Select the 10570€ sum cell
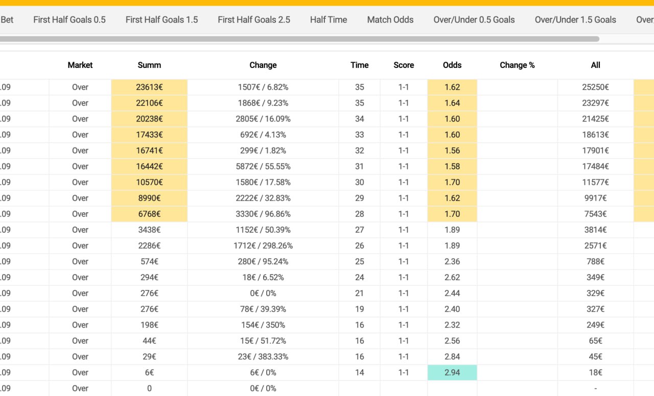Screen dimensions: 654x396 [149, 182]
